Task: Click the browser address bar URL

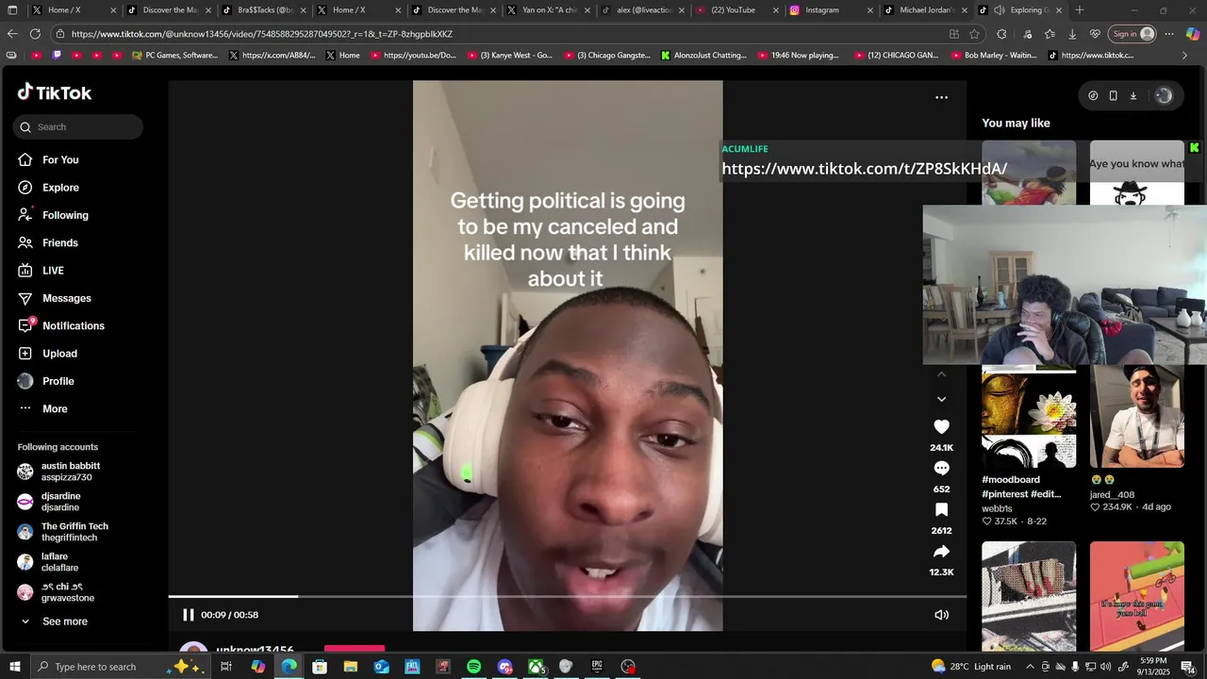Action: [x=262, y=34]
